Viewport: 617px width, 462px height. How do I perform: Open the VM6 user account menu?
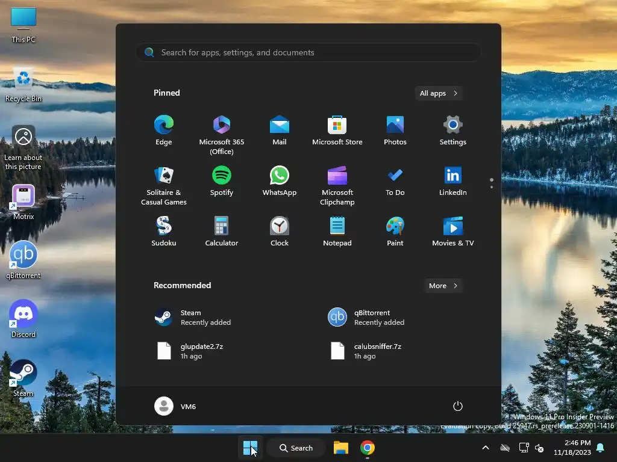175,406
